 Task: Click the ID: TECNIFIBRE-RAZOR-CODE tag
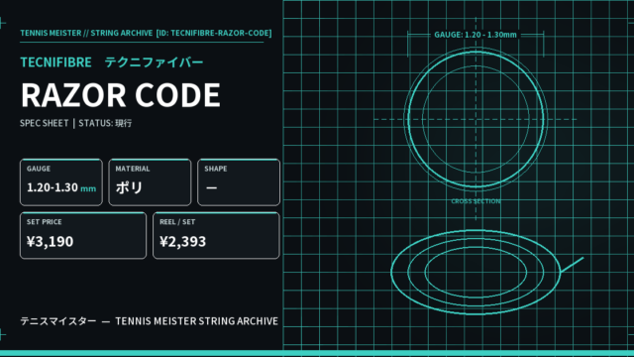[x=214, y=33]
